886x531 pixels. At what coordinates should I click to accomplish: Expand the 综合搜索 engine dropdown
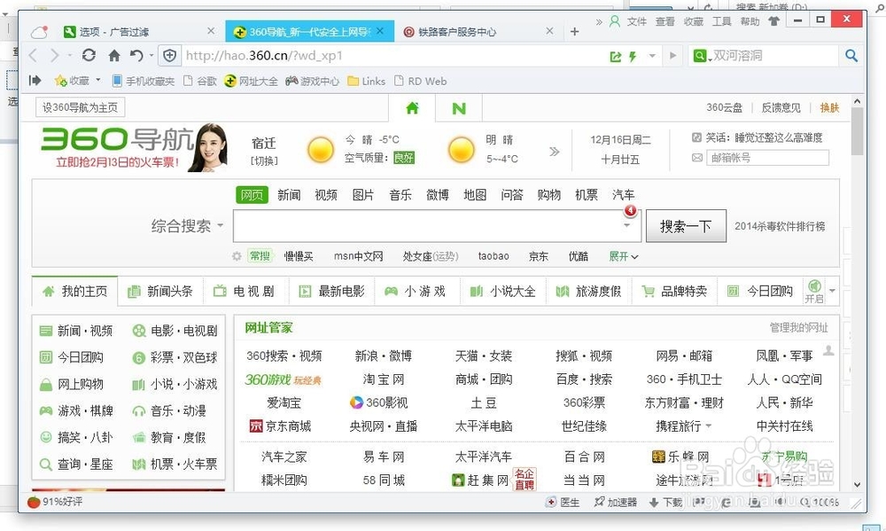(x=221, y=226)
